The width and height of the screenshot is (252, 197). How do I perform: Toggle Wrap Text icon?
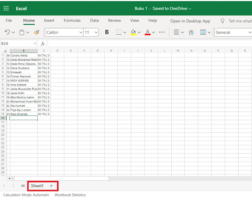coord(191,32)
